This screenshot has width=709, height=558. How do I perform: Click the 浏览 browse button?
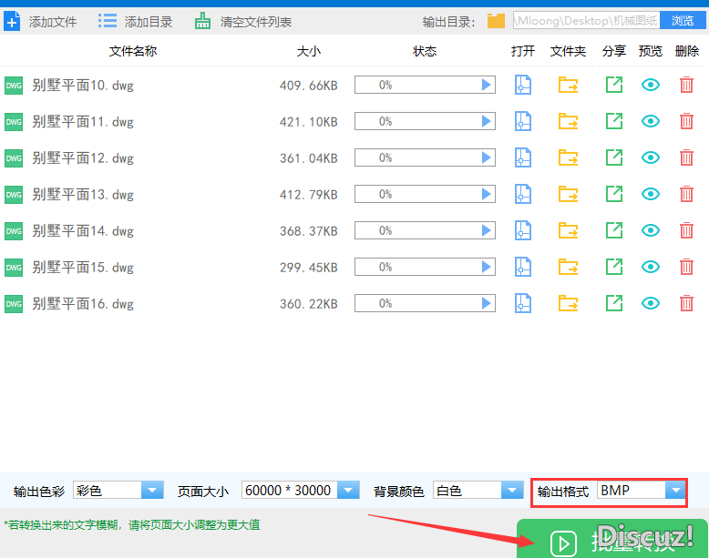pyautogui.click(x=683, y=20)
